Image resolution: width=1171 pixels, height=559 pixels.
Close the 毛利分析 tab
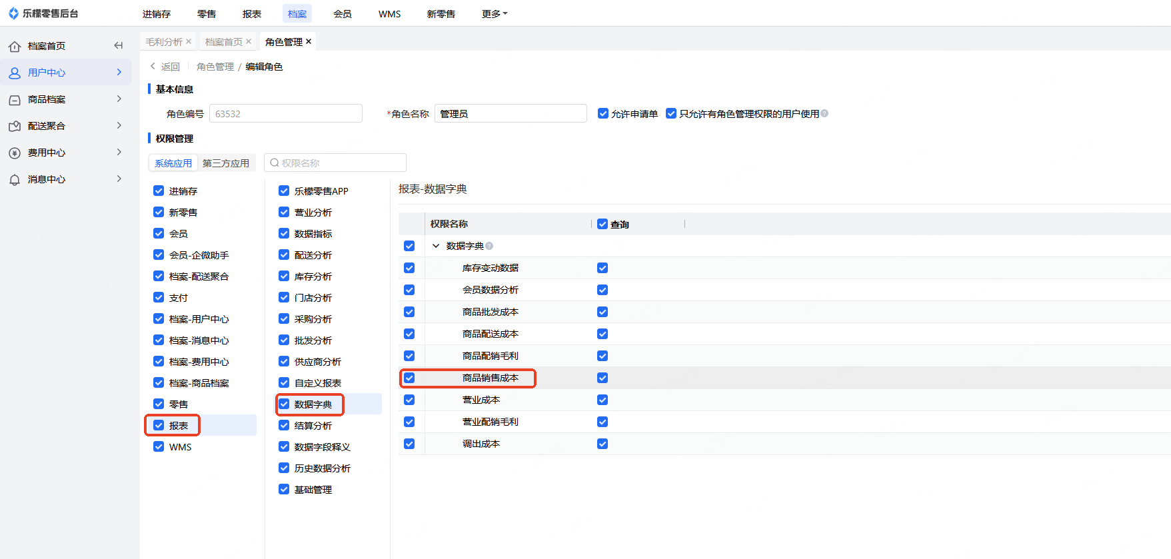[189, 41]
